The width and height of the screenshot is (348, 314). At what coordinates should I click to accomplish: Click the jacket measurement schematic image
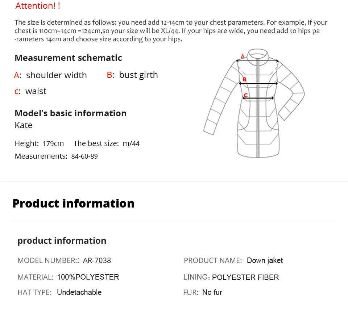(x=254, y=103)
